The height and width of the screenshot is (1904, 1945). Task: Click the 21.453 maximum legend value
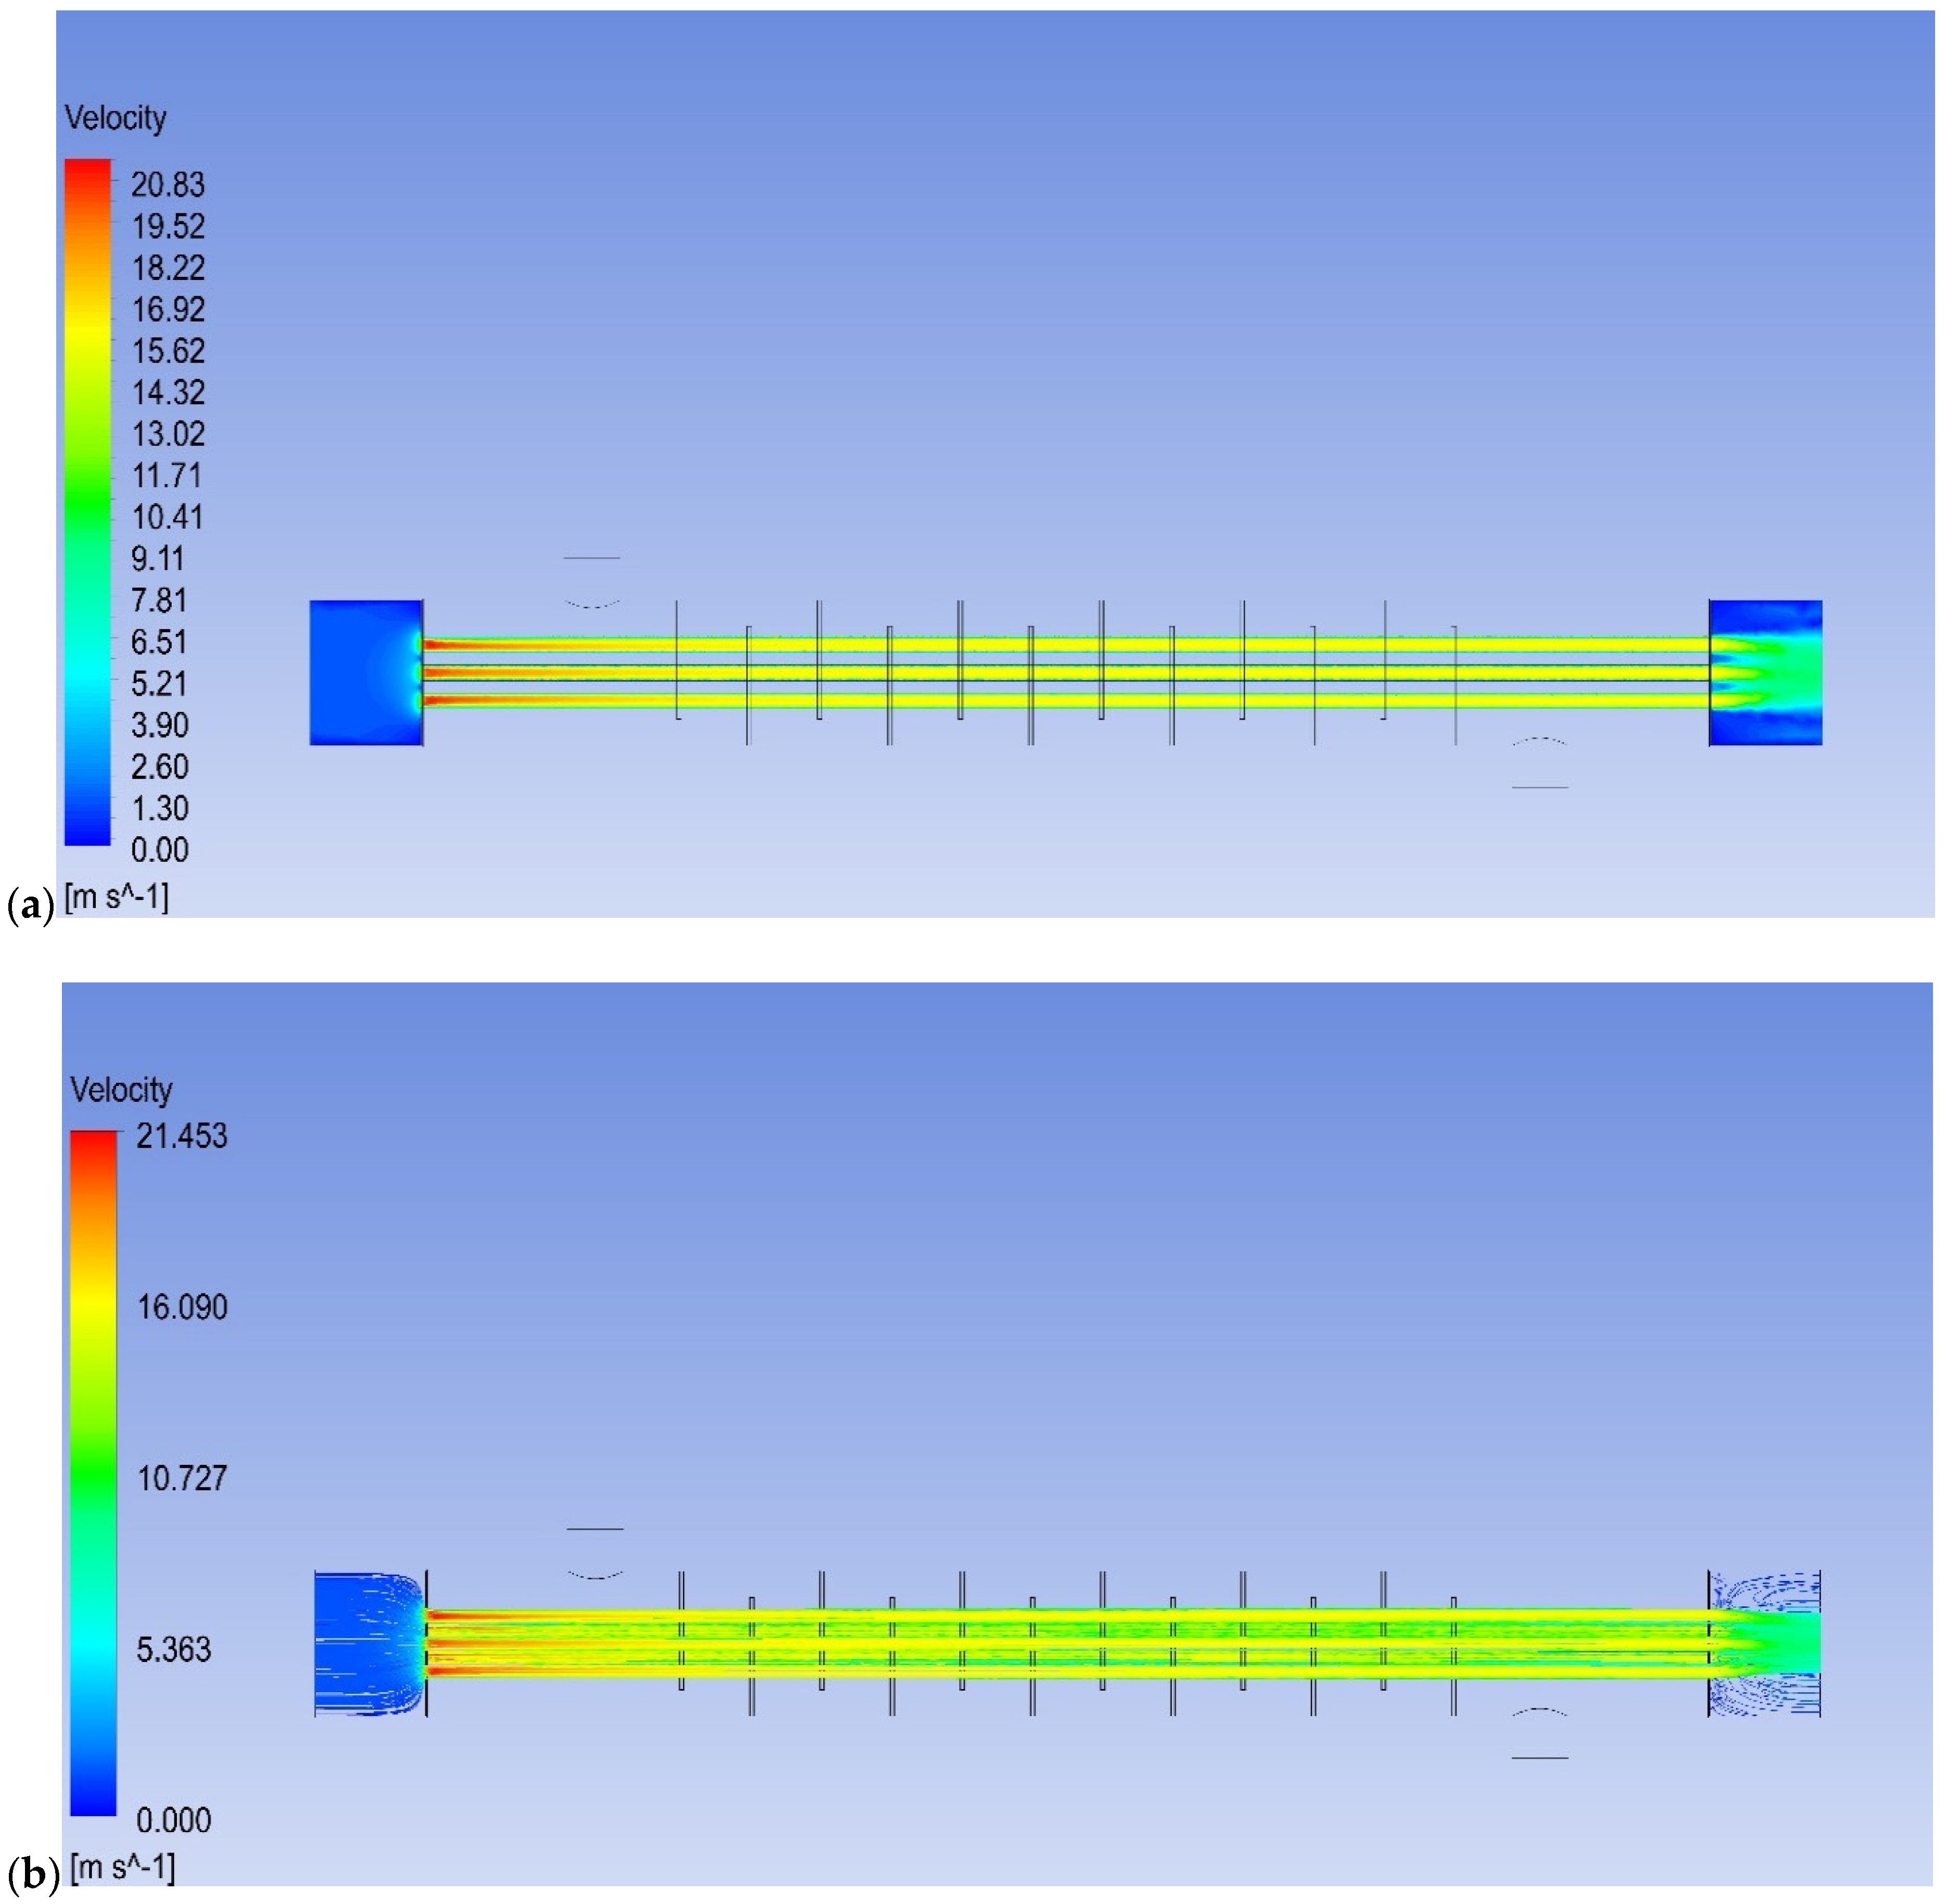tap(181, 1136)
